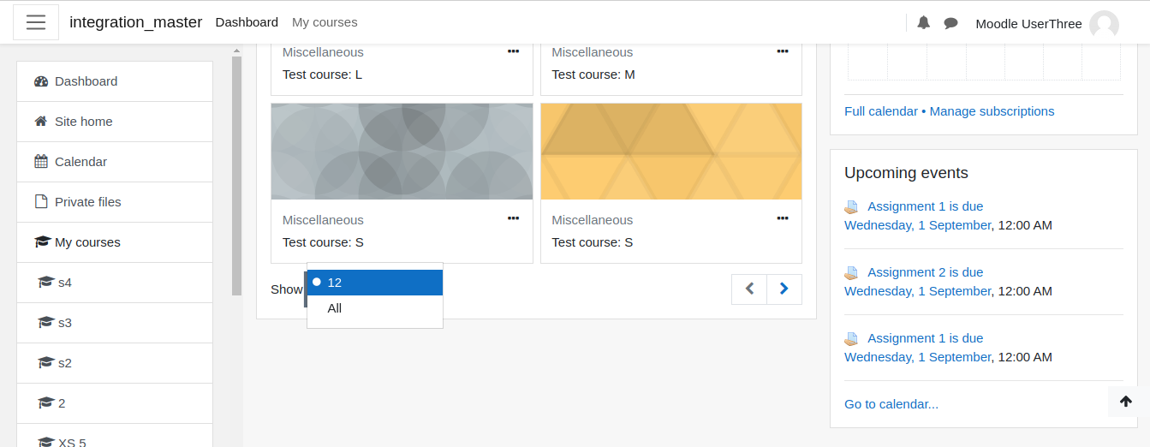Viewport: 1150px width, 447px height.
Task: Open the first Assignment 1 is due link
Action: click(x=926, y=206)
